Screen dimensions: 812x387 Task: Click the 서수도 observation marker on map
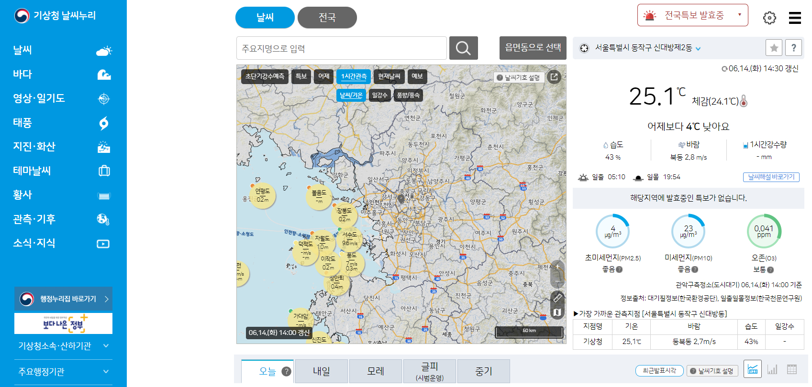(350, 239)
